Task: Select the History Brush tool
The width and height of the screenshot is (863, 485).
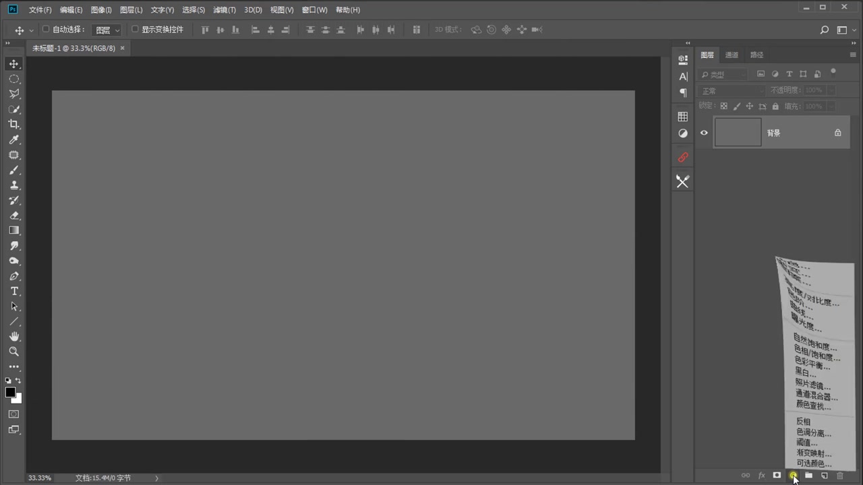Action: [13, 200]
